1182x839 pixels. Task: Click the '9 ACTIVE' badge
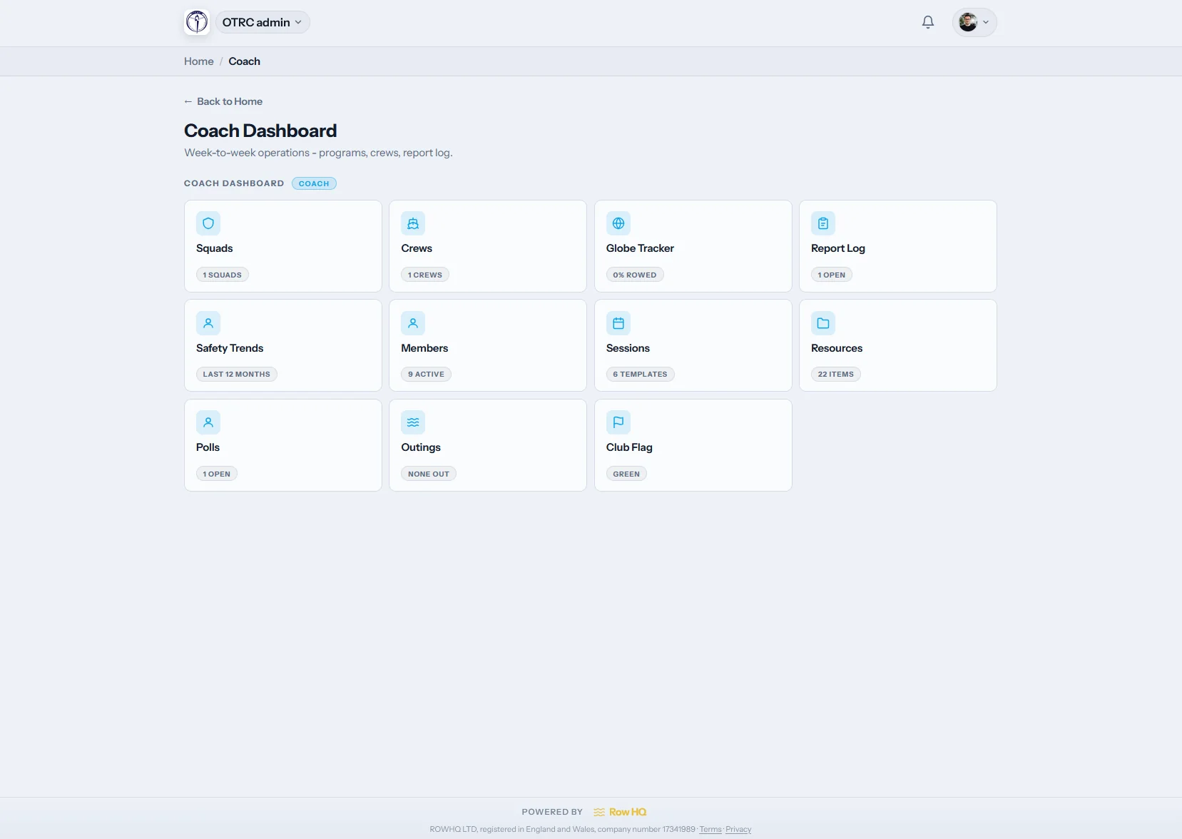coord(427,374)
